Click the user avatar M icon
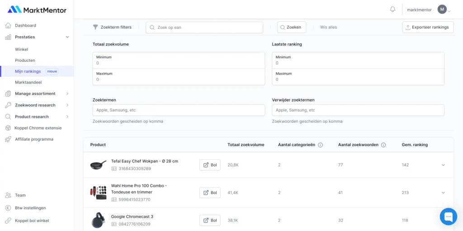Image resolution: width=463 pixels, height=231 pixels. coord(442,9)
